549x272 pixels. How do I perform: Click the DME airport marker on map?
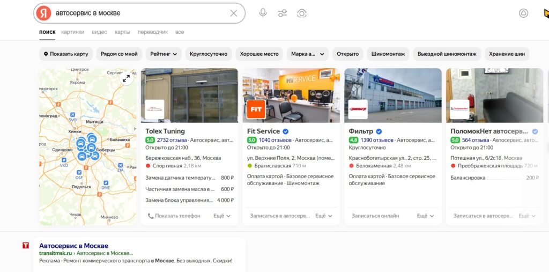pyautogui.click(x=106, y=183)
